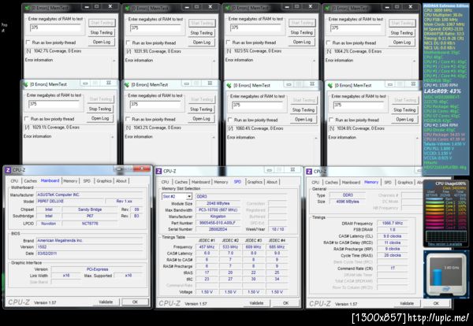Click RAM megabytes field in 1060.4% coverage MemTest
Image resolution: width=473 pixels, height=326 pixels.
(x=257, y=106)
